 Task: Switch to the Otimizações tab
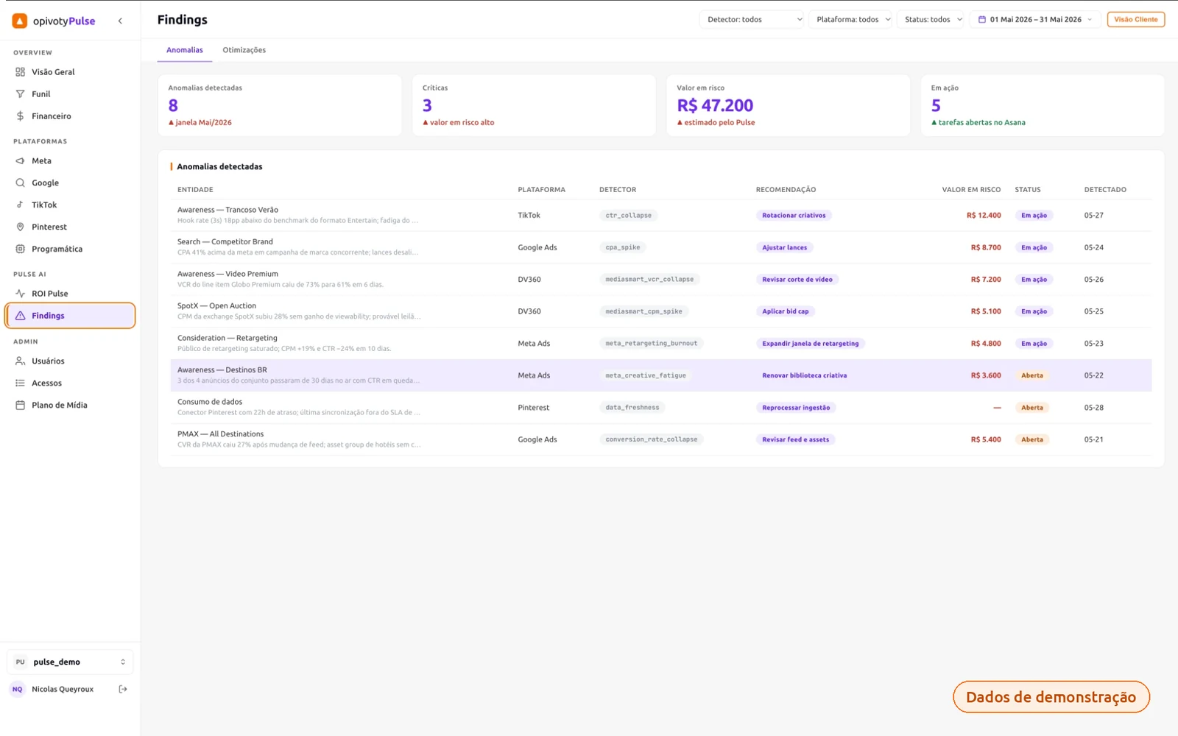(244, 50)
